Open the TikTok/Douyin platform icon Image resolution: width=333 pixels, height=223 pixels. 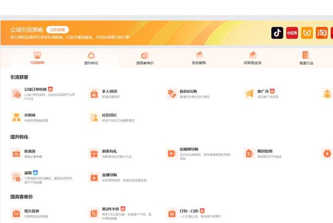point(277,33)
